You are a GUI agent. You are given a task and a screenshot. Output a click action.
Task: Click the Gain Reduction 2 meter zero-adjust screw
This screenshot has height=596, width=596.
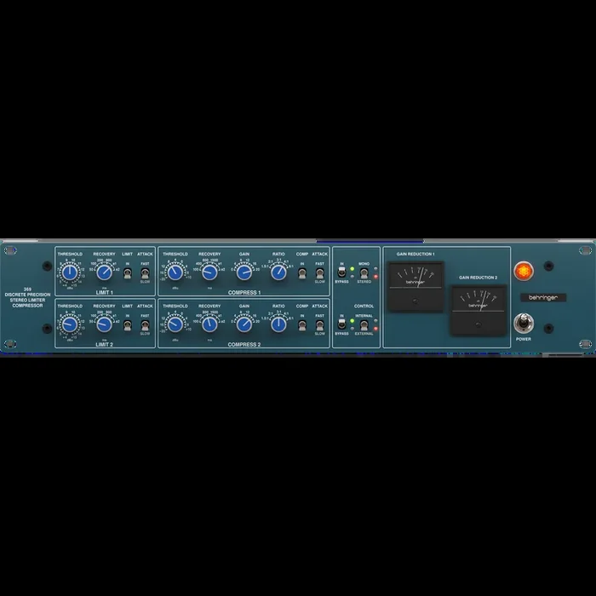479,324
